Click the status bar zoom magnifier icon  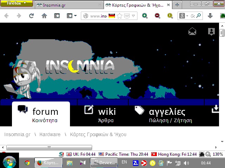[208, 154]
